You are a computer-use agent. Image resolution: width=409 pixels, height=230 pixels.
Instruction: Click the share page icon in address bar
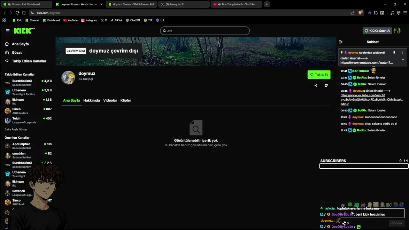click(352, 13)
